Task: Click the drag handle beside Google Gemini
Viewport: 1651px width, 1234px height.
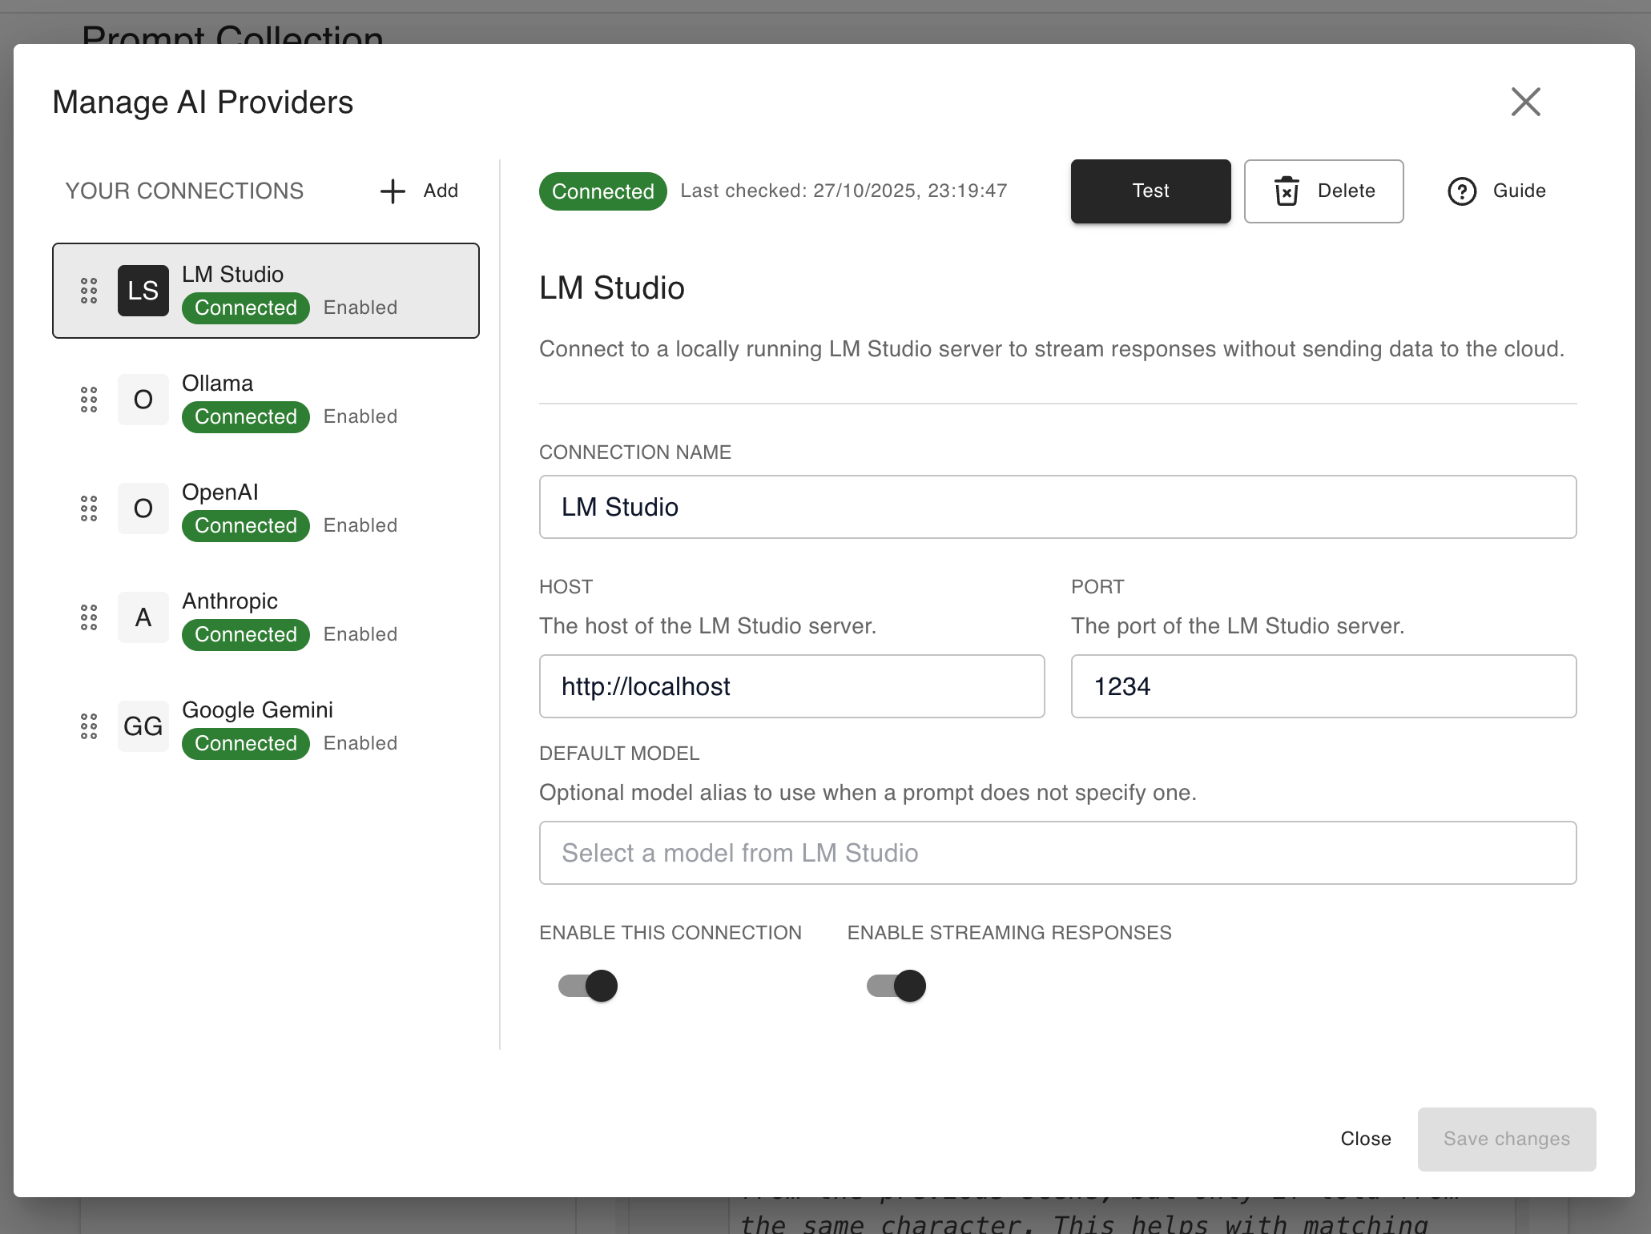Action: click(x=89, y=726)
